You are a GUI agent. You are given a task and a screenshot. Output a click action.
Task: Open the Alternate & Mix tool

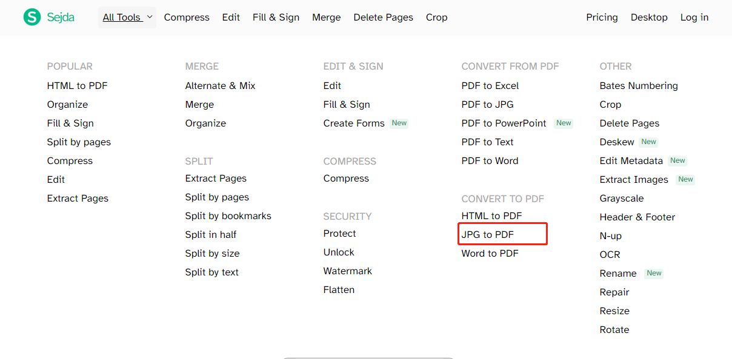click(x=221, y=86)
